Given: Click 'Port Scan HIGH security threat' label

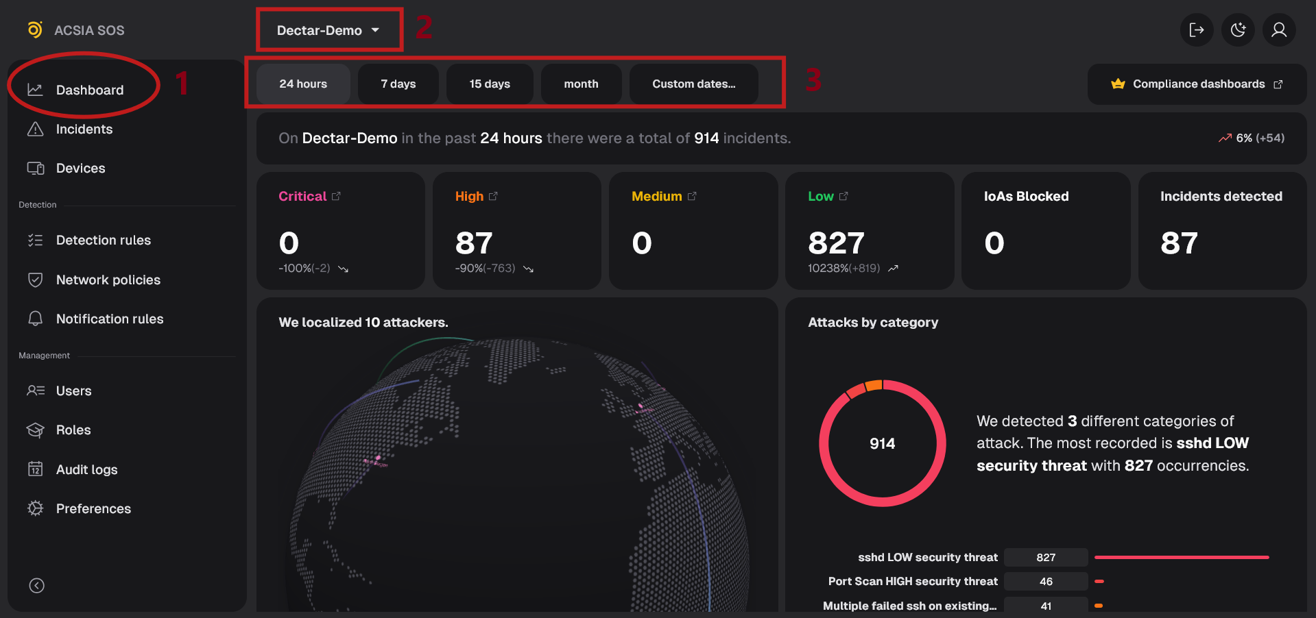Looking at the screenshot, I should tap(913, 581).
